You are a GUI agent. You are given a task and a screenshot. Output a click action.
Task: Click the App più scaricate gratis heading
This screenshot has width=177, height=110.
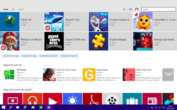17,89
